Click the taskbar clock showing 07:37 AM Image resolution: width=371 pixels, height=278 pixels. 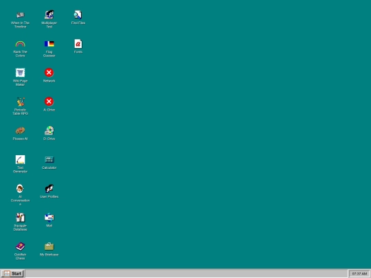click(x=359, y=273)
